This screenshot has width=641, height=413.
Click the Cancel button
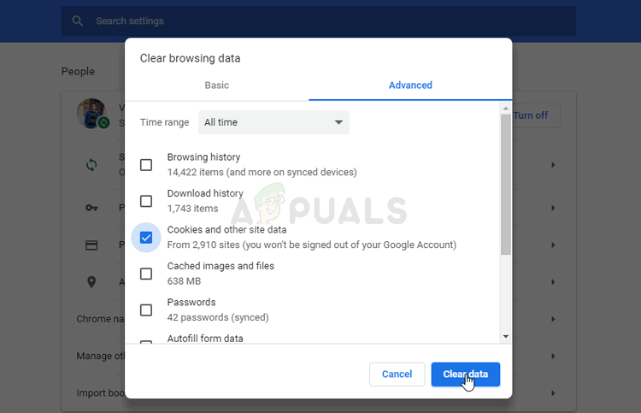(397, 375)
